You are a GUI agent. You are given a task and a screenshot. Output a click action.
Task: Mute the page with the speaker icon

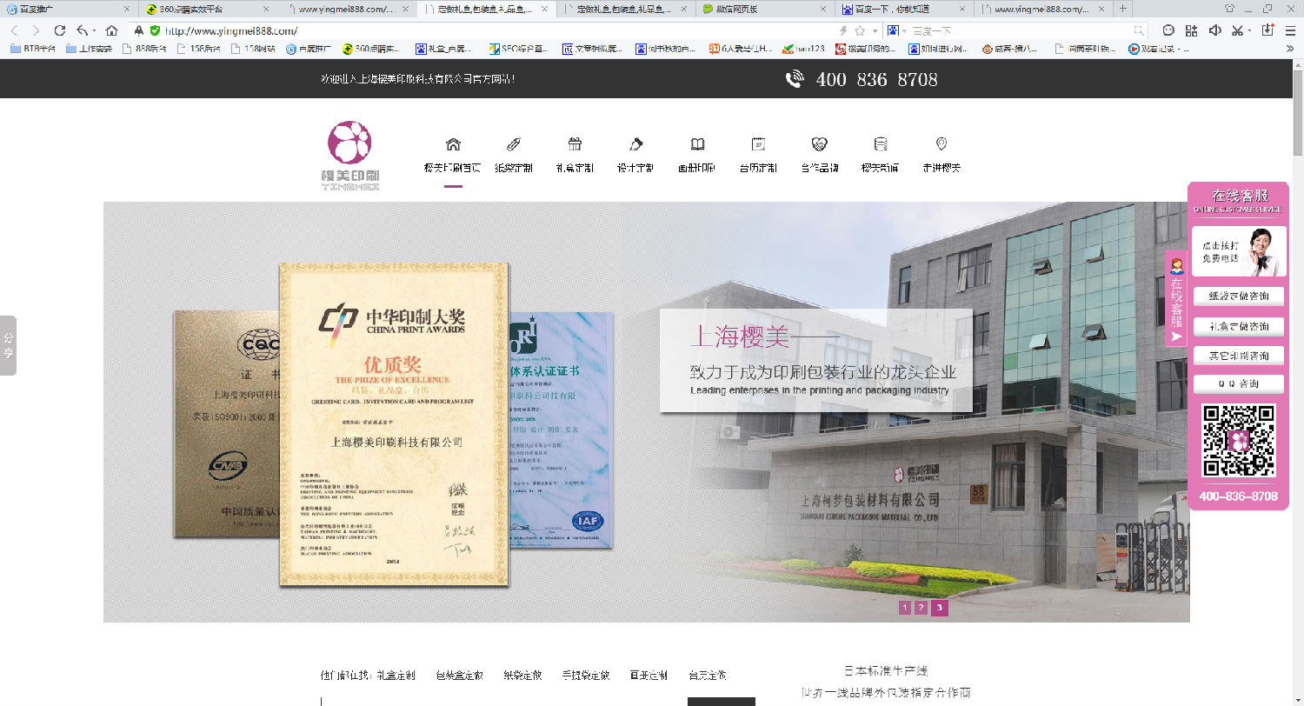pos(1214,30)
